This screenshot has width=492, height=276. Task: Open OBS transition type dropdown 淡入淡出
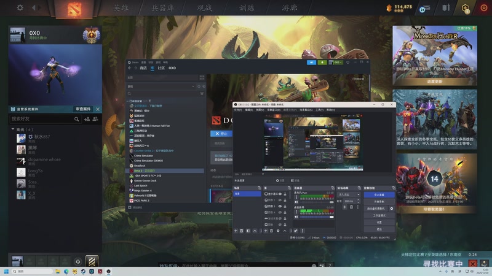[349, 194]
